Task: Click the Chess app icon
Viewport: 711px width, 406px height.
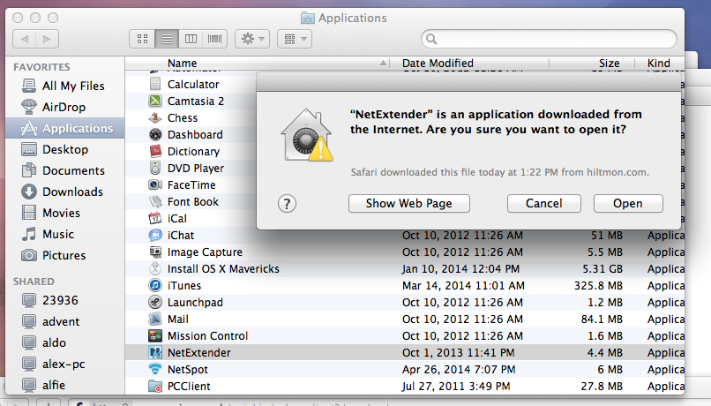Action: [x=155, y=117]
